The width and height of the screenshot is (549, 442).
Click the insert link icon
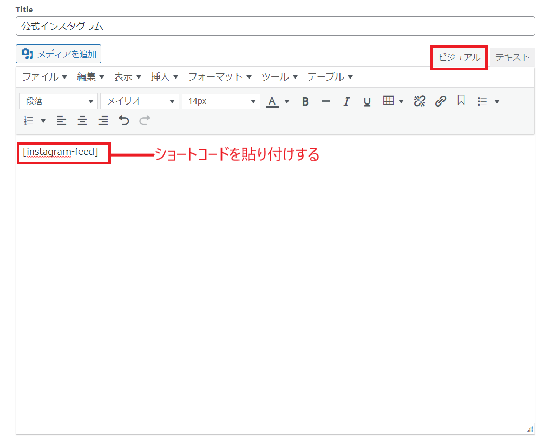(440, 101)
